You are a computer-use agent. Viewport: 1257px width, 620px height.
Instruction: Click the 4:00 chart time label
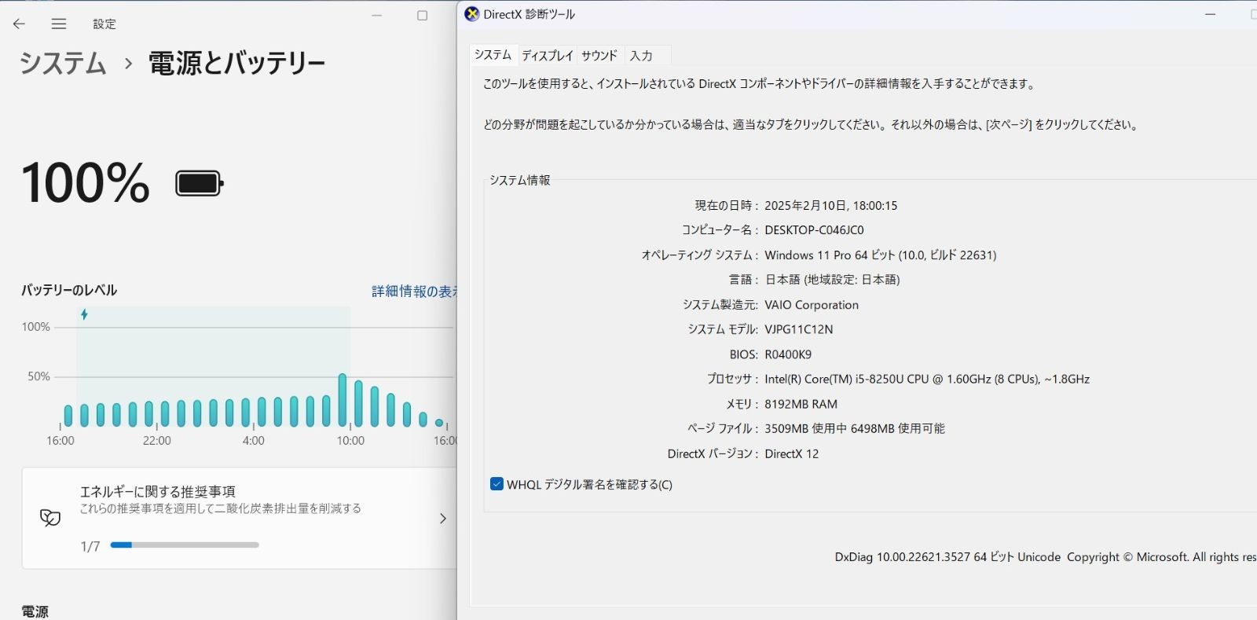253,441
